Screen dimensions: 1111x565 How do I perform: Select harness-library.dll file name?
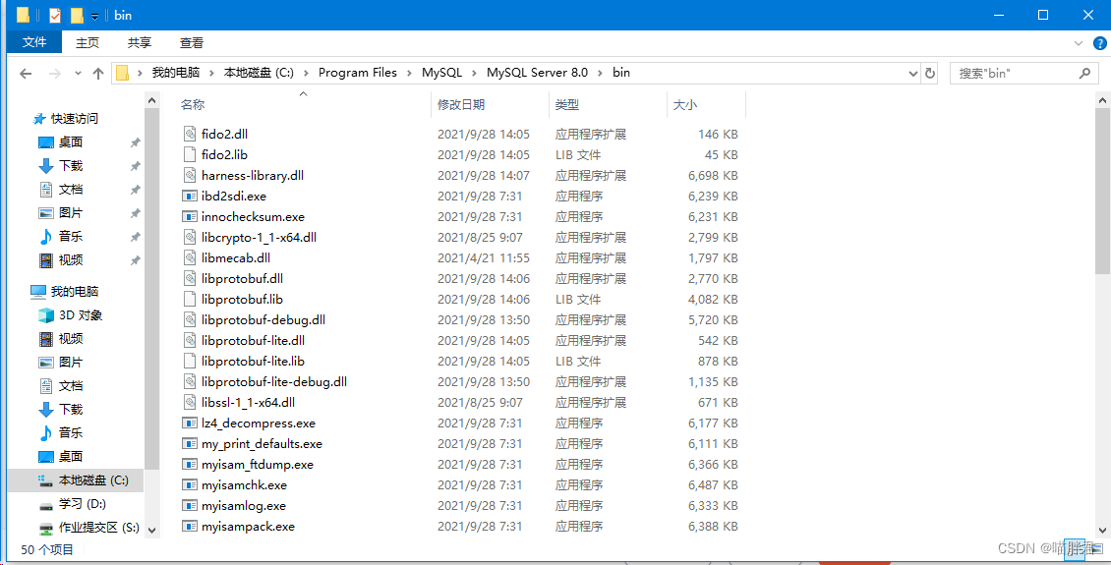(253, 176)
